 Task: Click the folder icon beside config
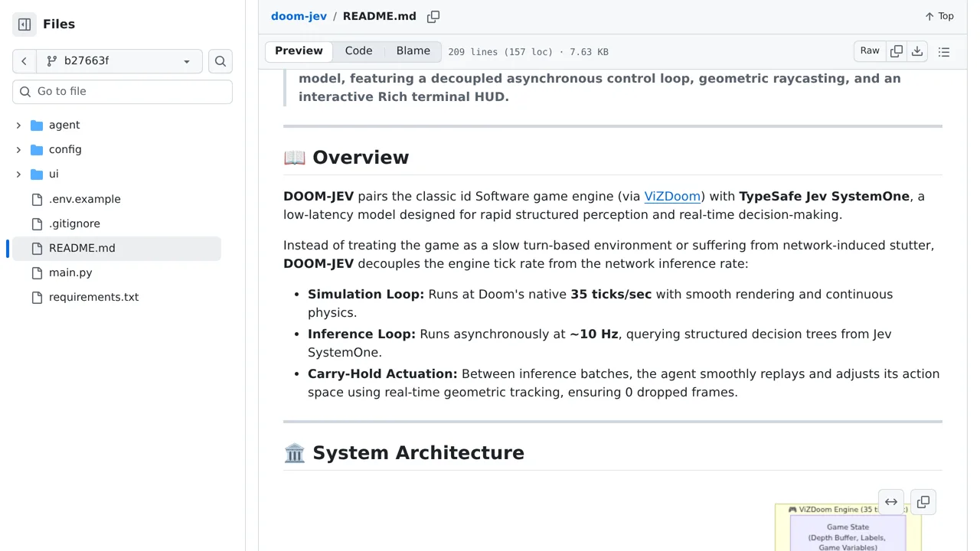click(x=37, y=150)
